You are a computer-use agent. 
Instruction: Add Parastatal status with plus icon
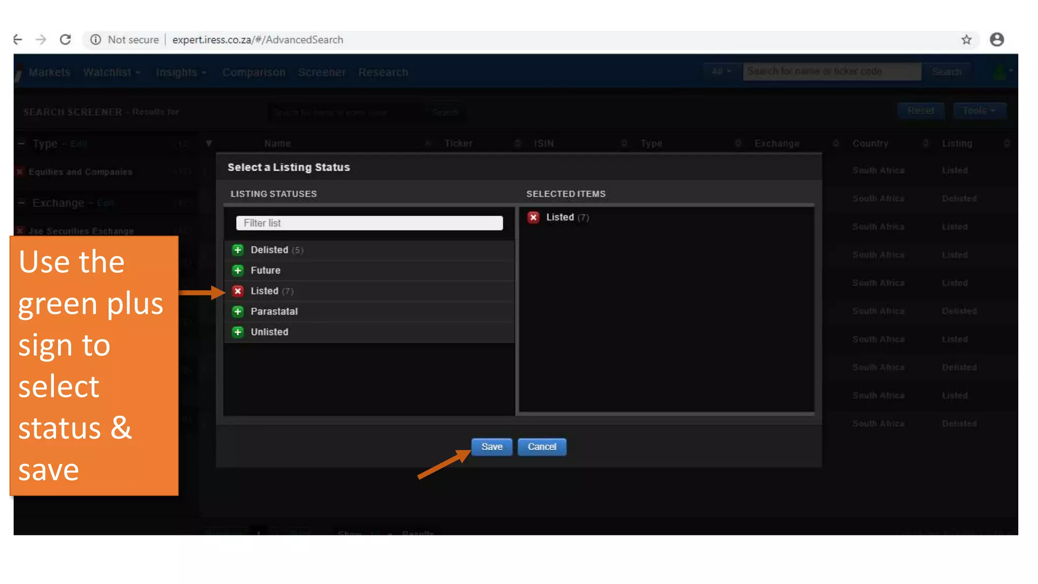pos(238,311)
